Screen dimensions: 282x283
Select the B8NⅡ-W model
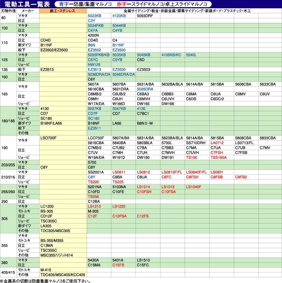pos(145,123)
